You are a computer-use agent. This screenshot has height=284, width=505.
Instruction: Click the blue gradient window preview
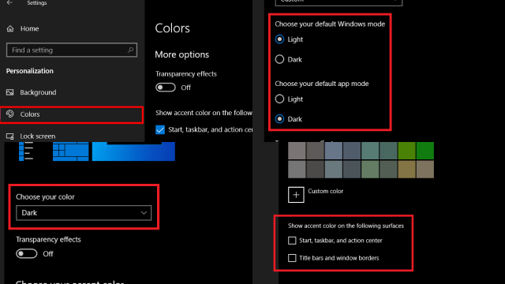point(133,151)
